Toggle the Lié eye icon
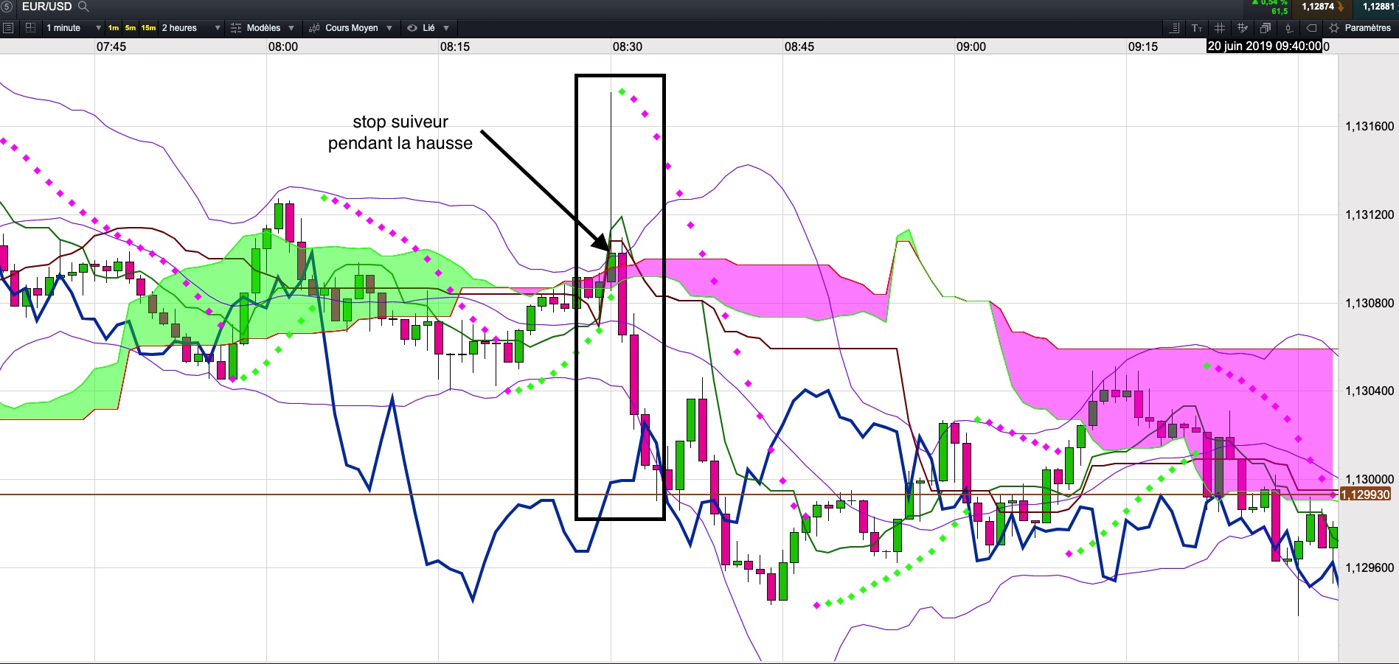The height and width of the screenshot is (664, 1399). point(412,28)
